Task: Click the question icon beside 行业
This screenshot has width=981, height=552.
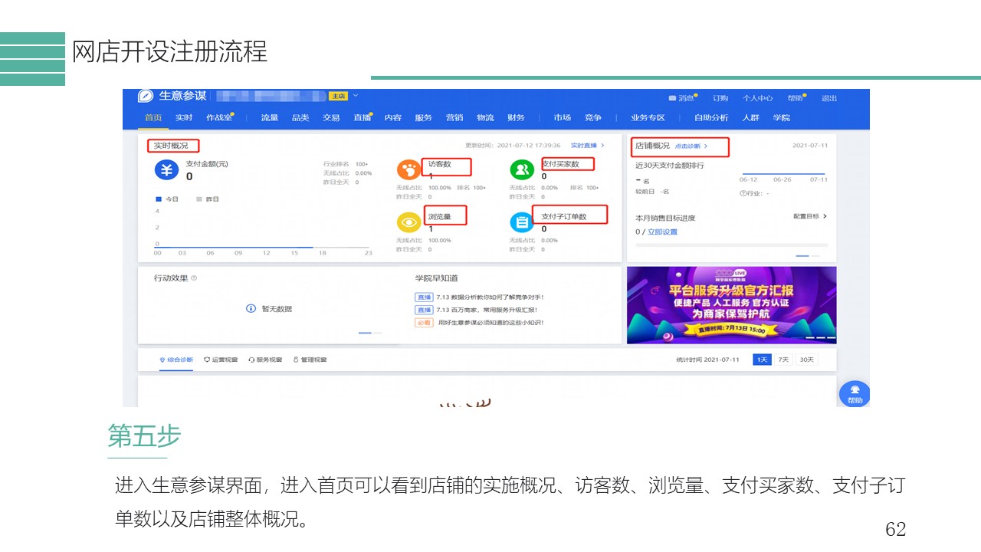Action: (743, 193)
